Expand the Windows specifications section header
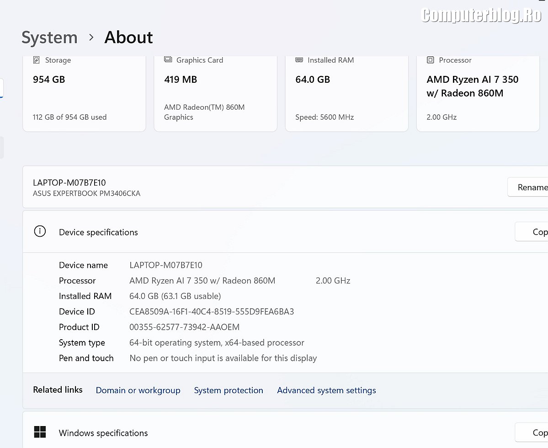 tap(274, 432)
